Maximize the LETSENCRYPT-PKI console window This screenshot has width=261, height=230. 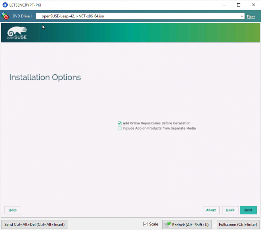click(239, 5)
